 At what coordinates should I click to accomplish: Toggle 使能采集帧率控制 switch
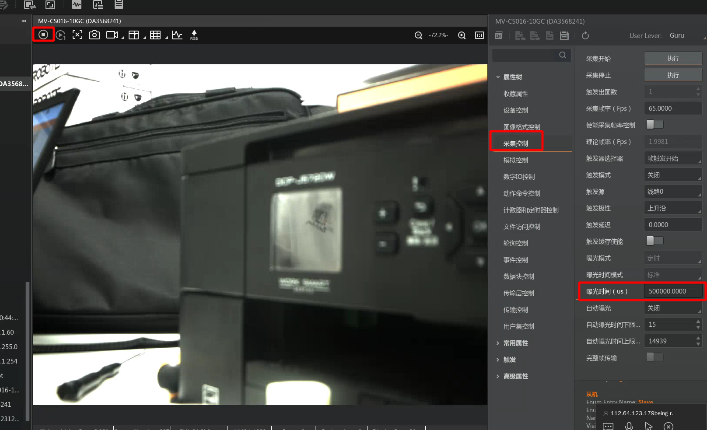click(x=655, y=125)
